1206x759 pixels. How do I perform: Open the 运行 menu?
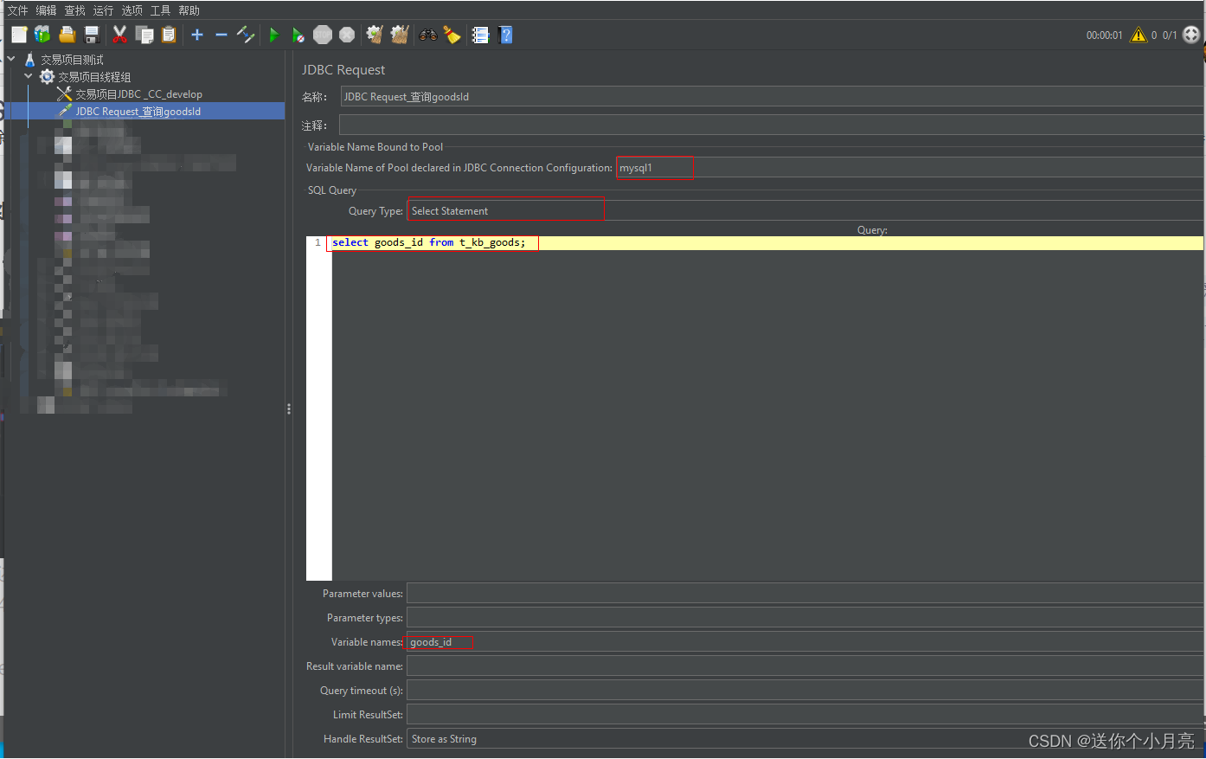click(104, 10)
